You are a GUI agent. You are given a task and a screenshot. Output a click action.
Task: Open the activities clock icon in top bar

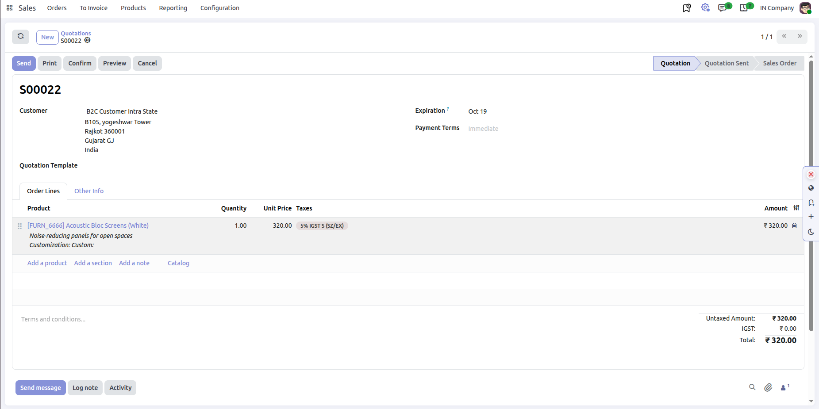pyautogui.click(x=744, y=8)
